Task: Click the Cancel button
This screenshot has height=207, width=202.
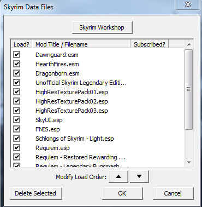Action: click(x=173, y=193)
